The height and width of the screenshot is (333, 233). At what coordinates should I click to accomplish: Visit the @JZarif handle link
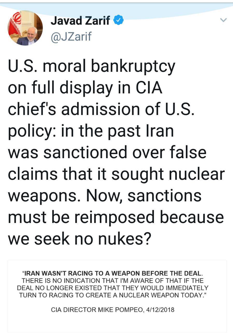pos(71,36)
